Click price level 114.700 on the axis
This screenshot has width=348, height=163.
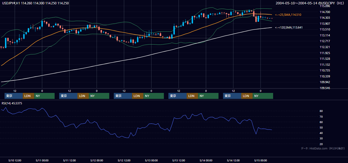click(325, 12)
